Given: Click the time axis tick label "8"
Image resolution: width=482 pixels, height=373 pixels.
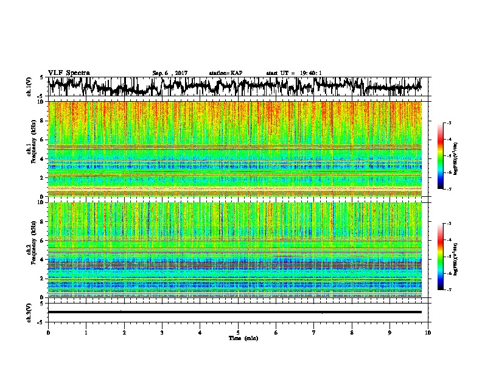Looking at the screenshot, I should coord(352,332).
